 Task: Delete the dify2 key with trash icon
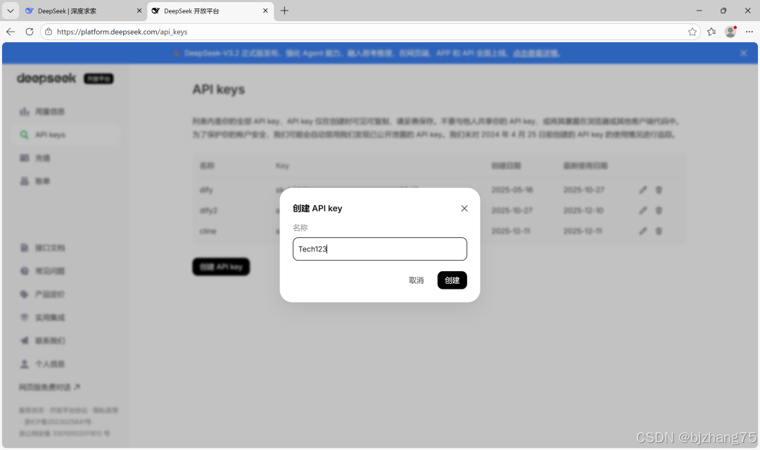point(659,211)
